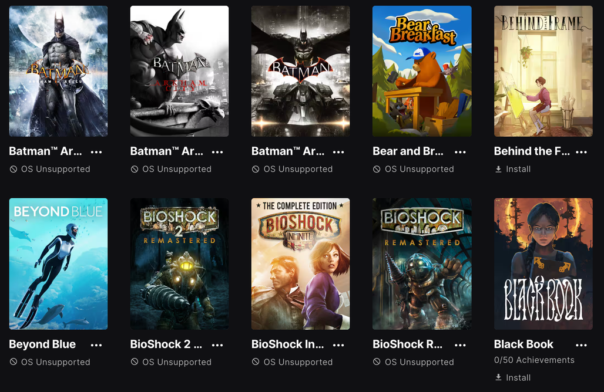Click the Beyond Blue game title
The image size is (604, 392).
42,344
